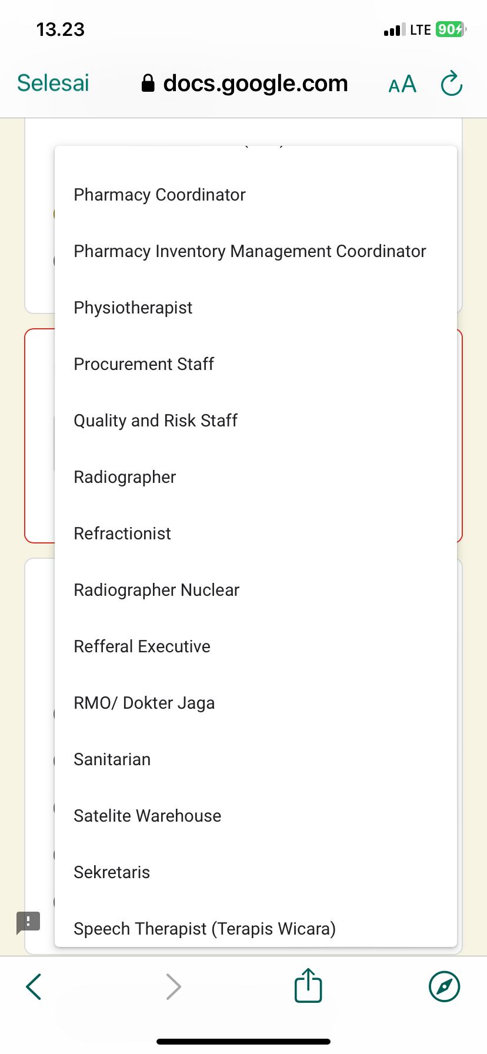Image resolution: width=487 pixels, height=1054 pixels.
Task: Tap Selesai to close the browser
Action: click(53, 84)
